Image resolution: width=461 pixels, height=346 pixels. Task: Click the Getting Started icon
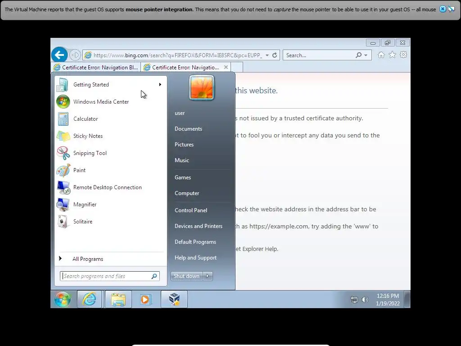click(x=63, y=85)
